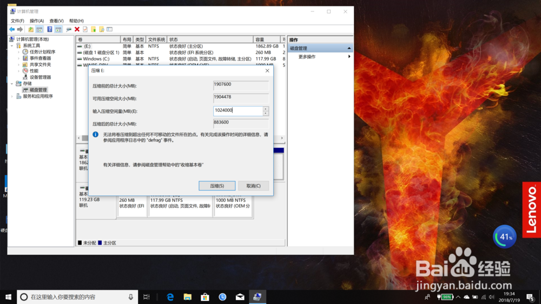Toggle the Show/Hide Console Tree toolbar icon

click(39, 30)
